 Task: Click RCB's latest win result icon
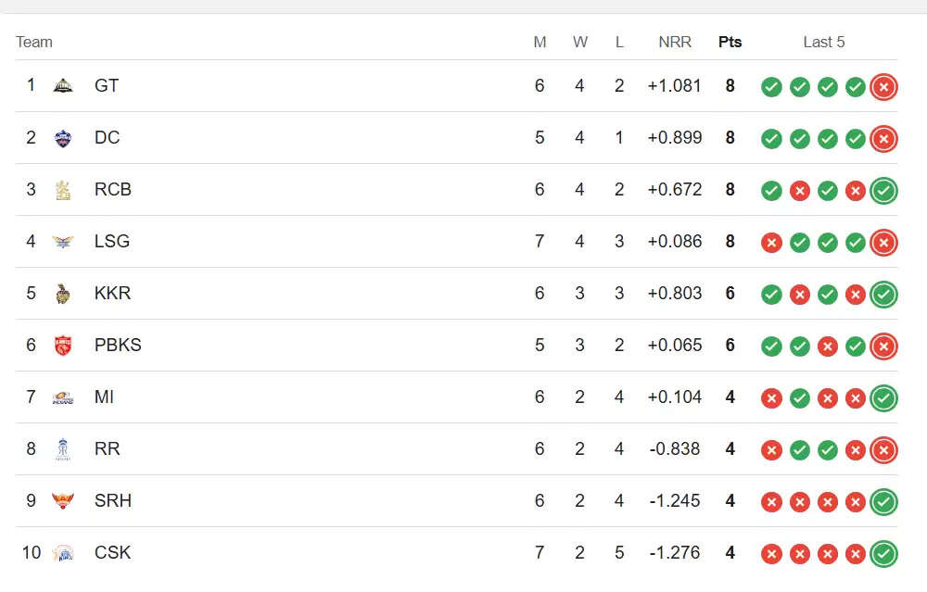click(x=883, y=190)
